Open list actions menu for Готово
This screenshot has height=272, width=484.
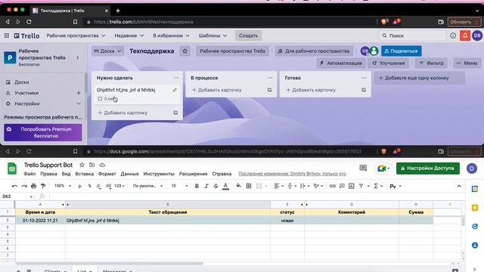point(365,78)
